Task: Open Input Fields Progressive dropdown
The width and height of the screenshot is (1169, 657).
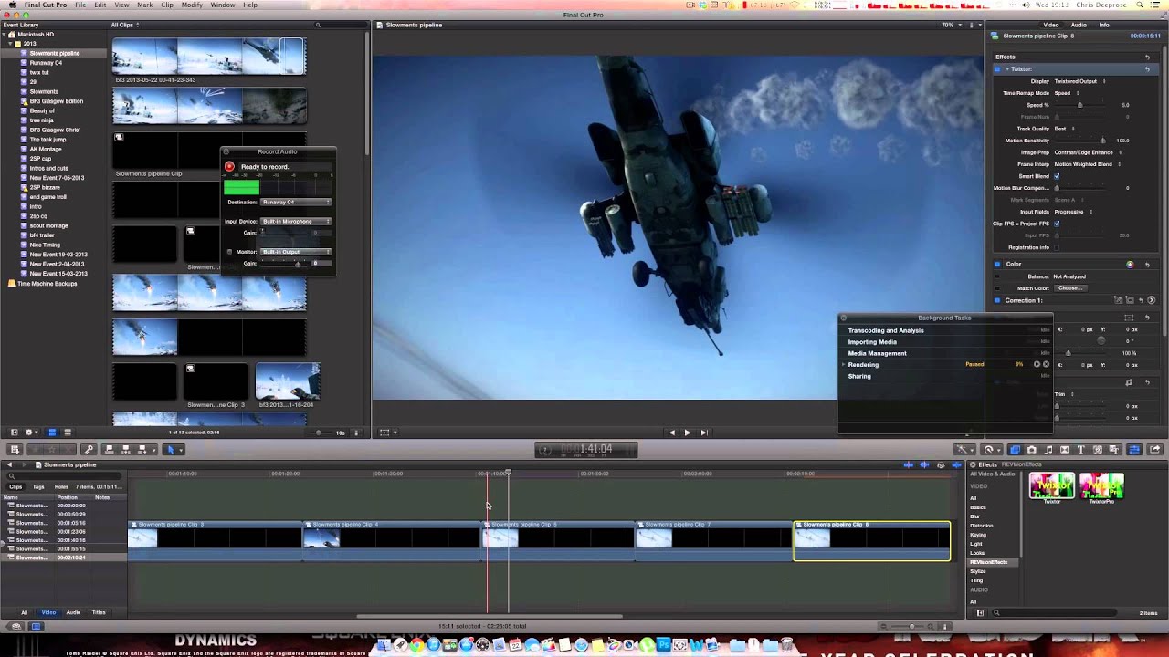Action: click(1074, 212)
